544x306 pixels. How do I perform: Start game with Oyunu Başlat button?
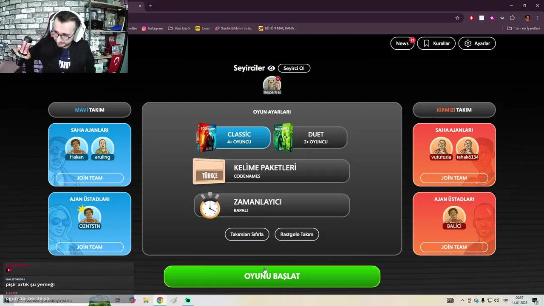pyautogui.click(x=272, y=276)
